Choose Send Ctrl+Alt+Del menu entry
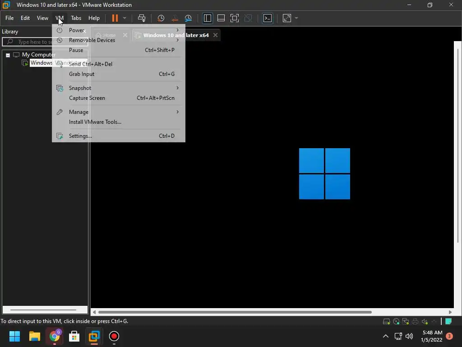 pyautogui.click(x=119, y=64)
